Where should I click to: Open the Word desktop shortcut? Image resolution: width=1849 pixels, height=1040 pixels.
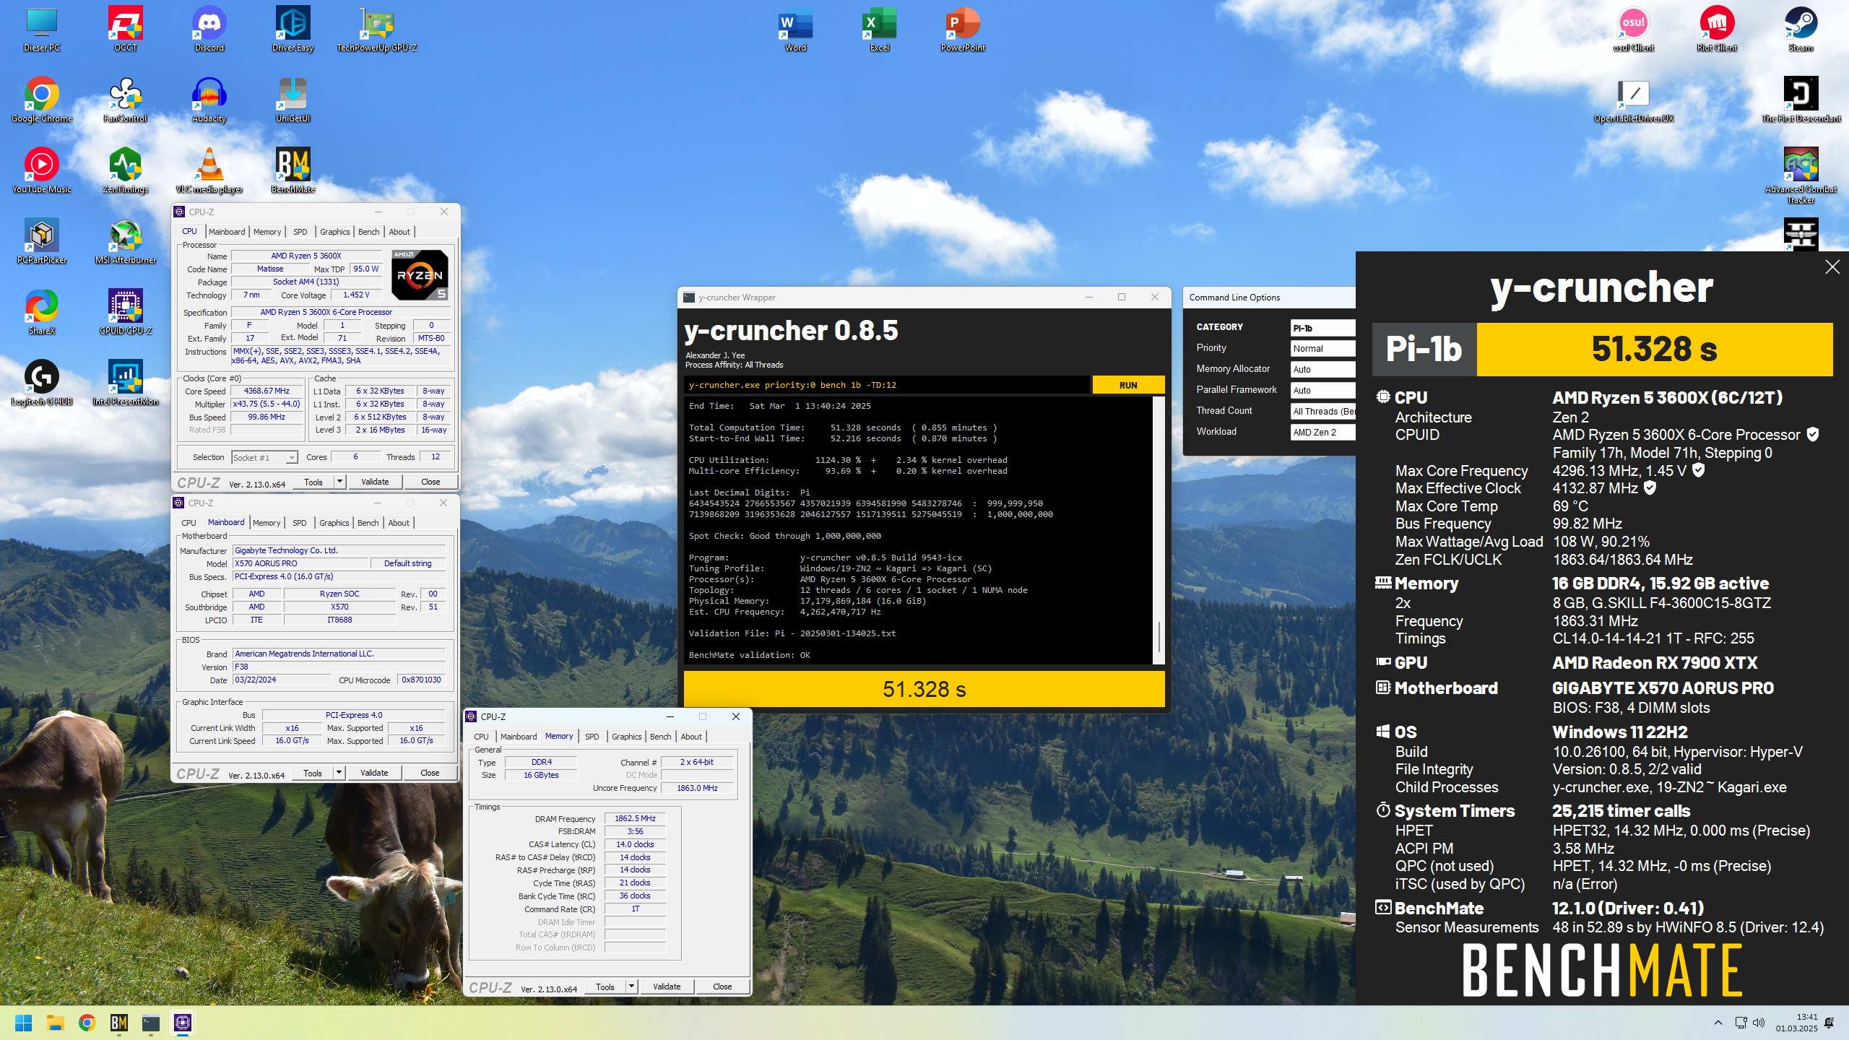[x=795, y=29]
